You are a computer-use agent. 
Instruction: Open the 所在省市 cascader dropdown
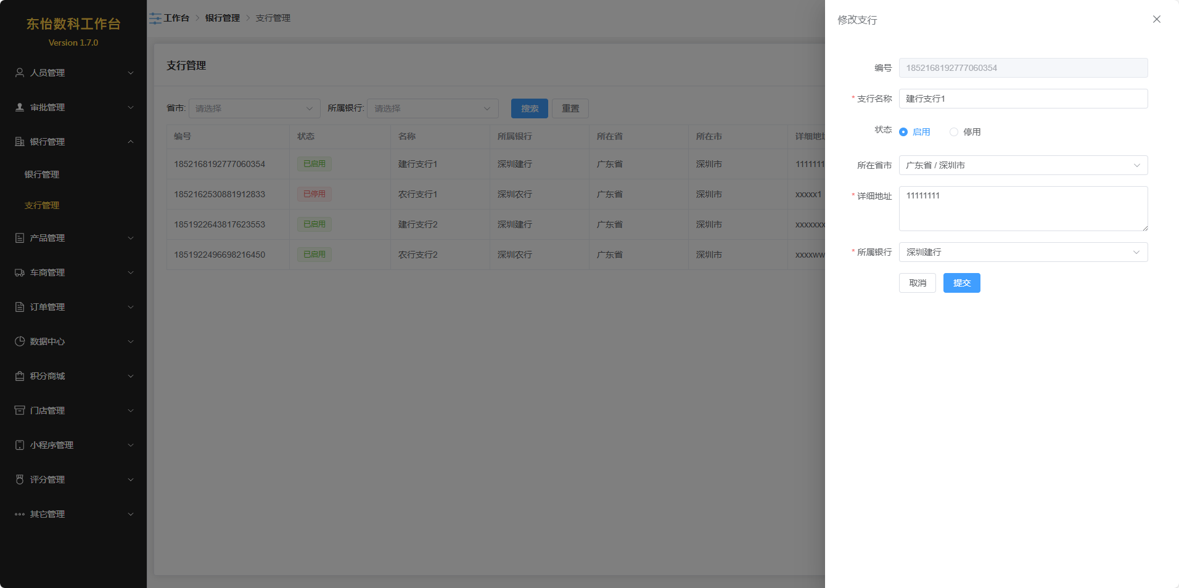[x=1022, y=165]
